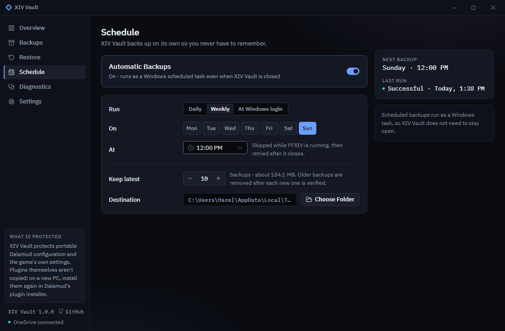The height and width of the screenshot is (331, 505).
Task: Switch to the Restore page
Action: [45, 57]
